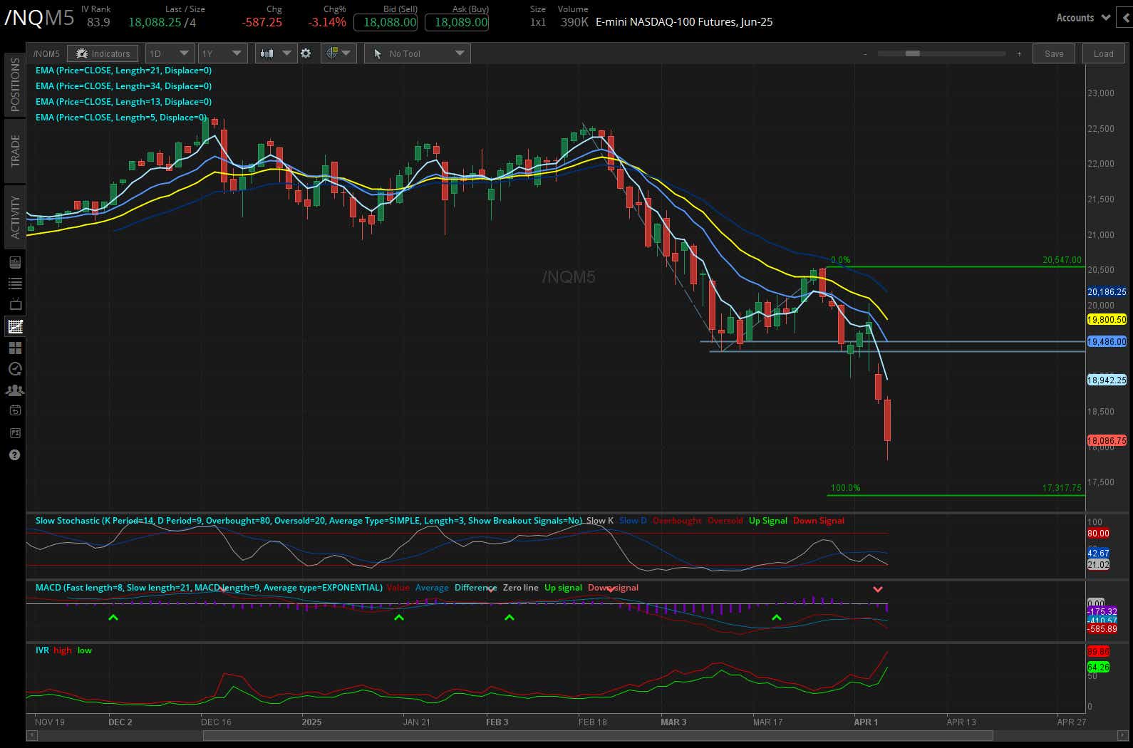Select the EMA Length=5 indicator label
The image size is (1133, 748).
[x=121, y=118]
